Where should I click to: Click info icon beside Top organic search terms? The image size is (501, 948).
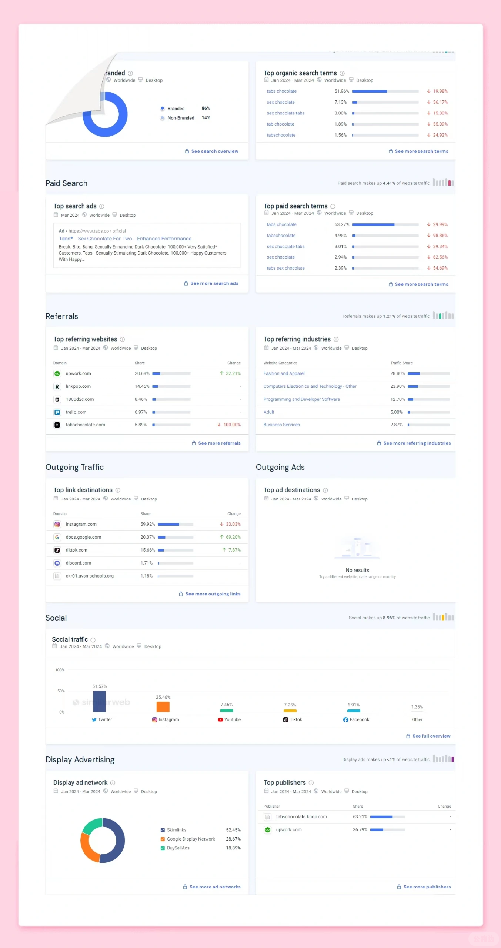pyautogui.click(x=342, y=73)
